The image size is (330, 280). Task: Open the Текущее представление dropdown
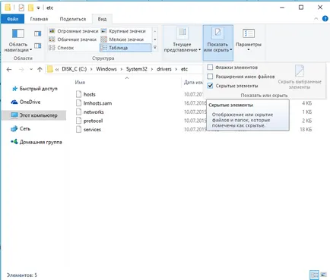tap(182, 40)
